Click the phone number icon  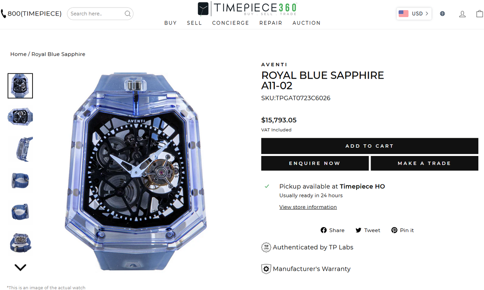click(x=3, y=14)
